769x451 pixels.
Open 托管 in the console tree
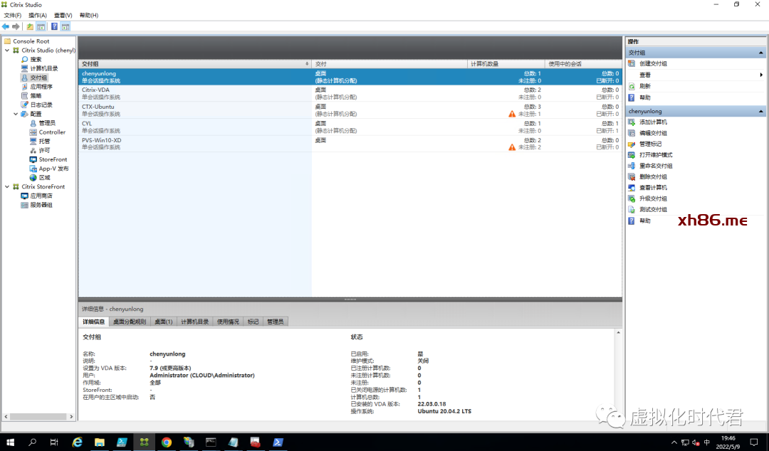click(44, 141)
